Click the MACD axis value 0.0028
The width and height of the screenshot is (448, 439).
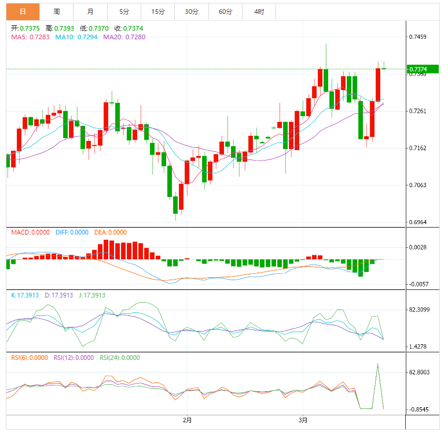tap(418, 247)
